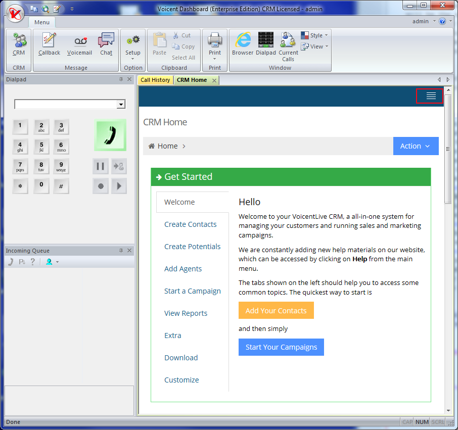This screenshot has height=430, width=458.
Task: Click the transfer call icon
Action: click(119, 166)
